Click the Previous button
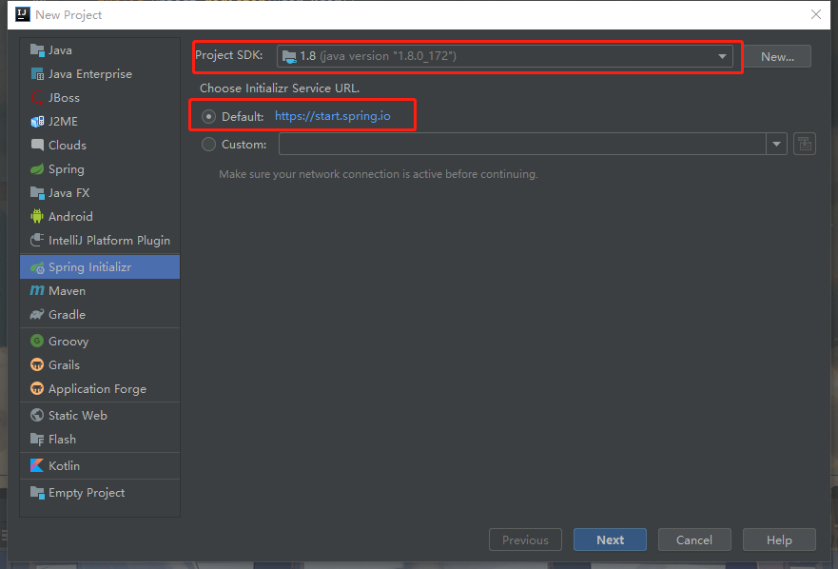The width and height of the screenshot is (838, 569). click(525, 540)
